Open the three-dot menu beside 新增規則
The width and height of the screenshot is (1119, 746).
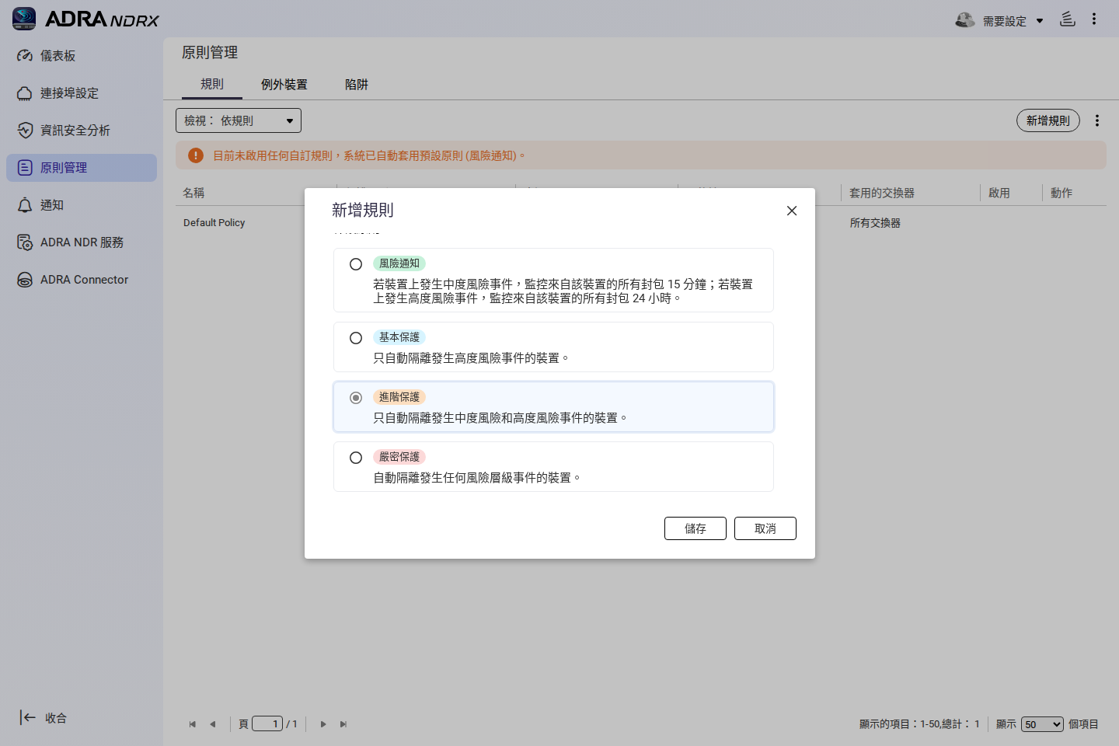(1097, 120)
